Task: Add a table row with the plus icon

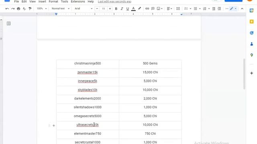Action: point(54,126)
